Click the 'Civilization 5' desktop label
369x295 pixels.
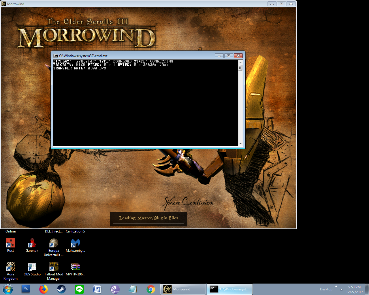click(75, 231)
